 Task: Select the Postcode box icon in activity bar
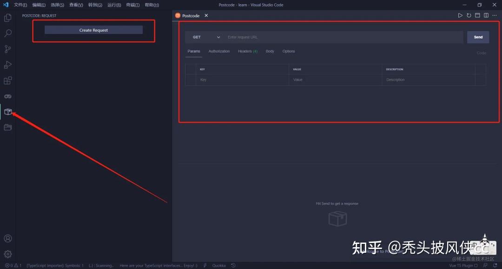[x=8, y=112]
